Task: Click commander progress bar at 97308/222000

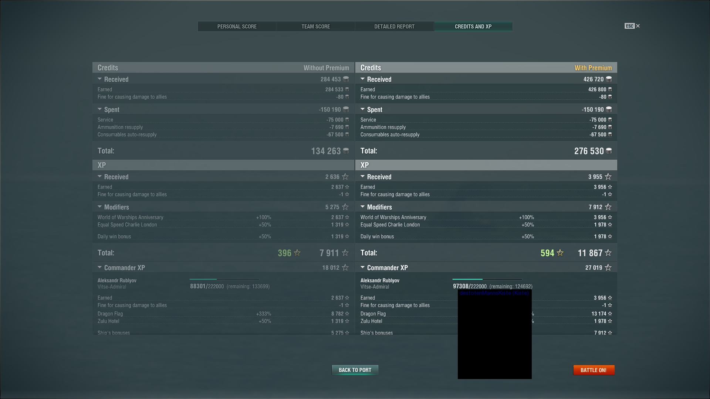Action: 487,279
